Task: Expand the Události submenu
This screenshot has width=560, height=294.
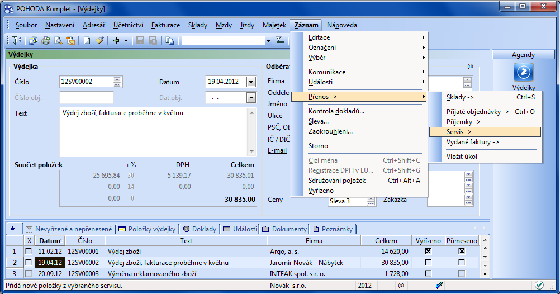Action: 359,82
